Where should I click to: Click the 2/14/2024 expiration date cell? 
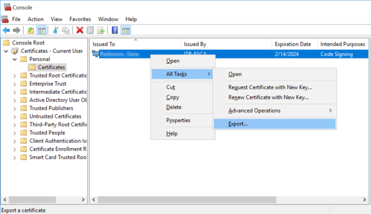click(287, 54)
